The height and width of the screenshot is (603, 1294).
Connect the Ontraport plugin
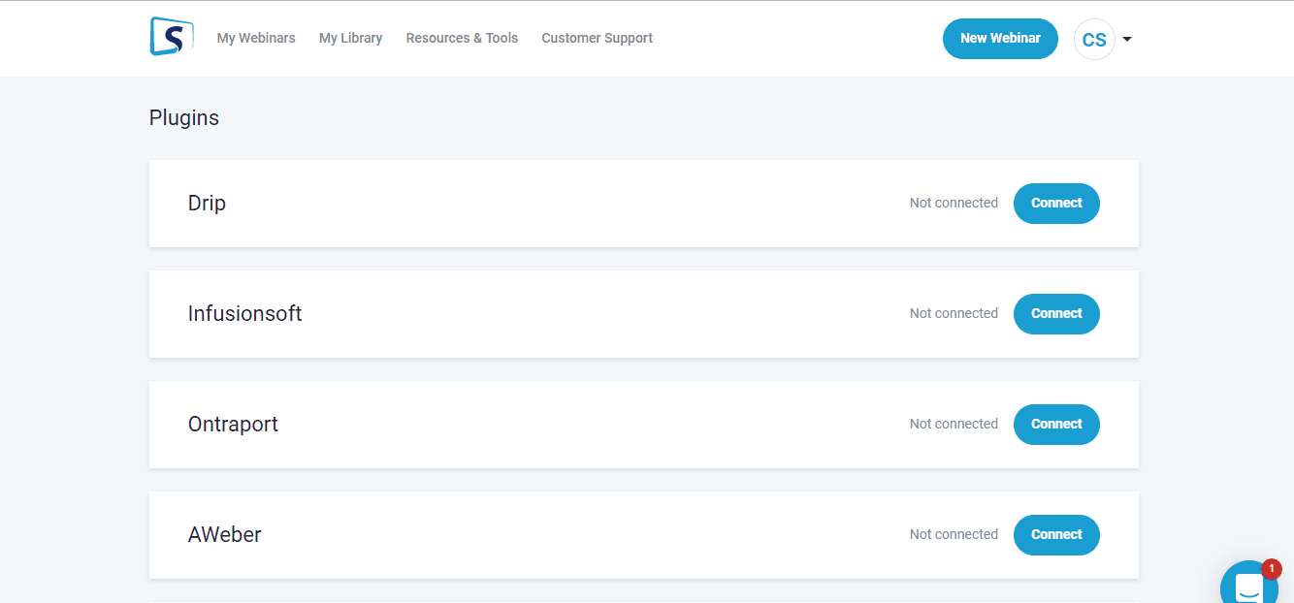[1056, 425]
